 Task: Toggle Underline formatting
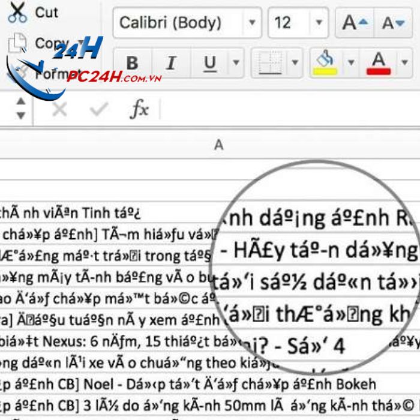[210, 63]
